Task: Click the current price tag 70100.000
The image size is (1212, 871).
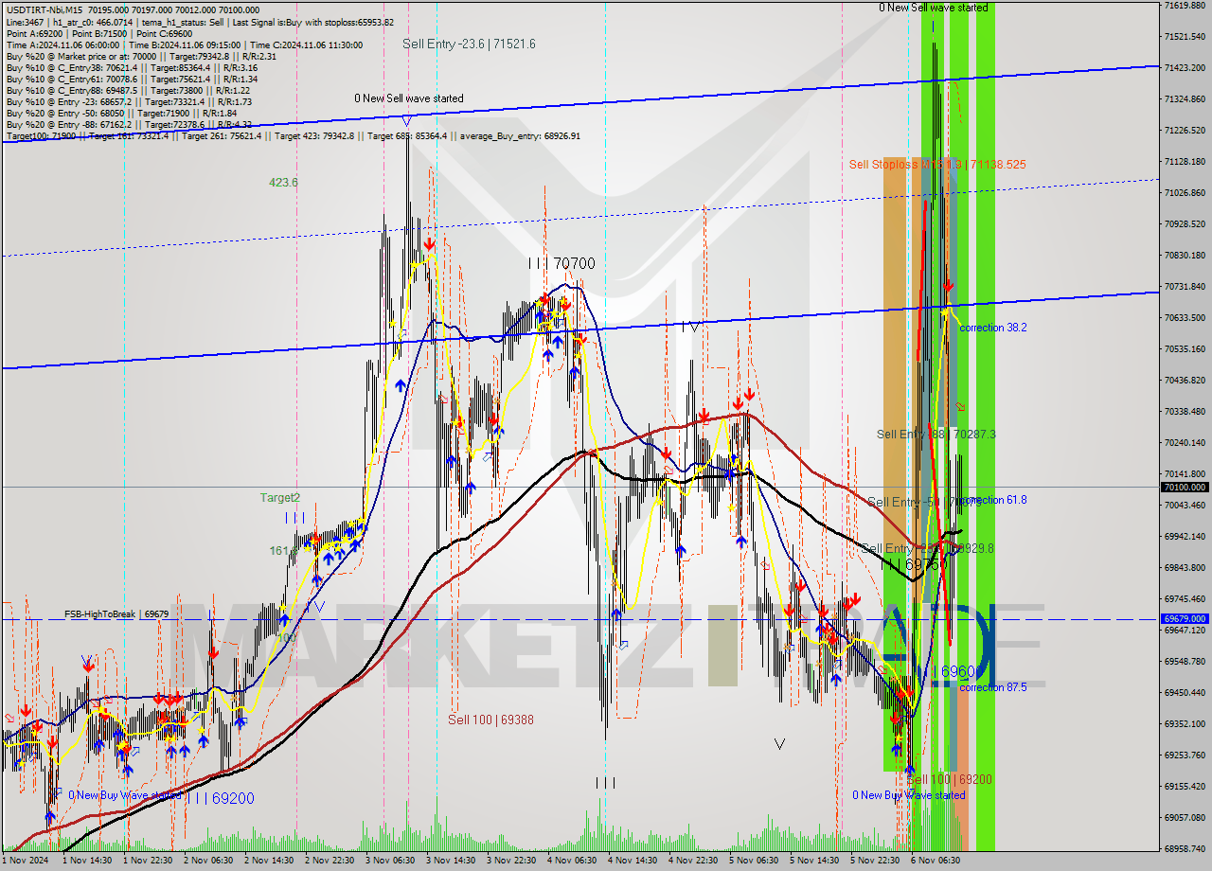Action: [1185, 487]
